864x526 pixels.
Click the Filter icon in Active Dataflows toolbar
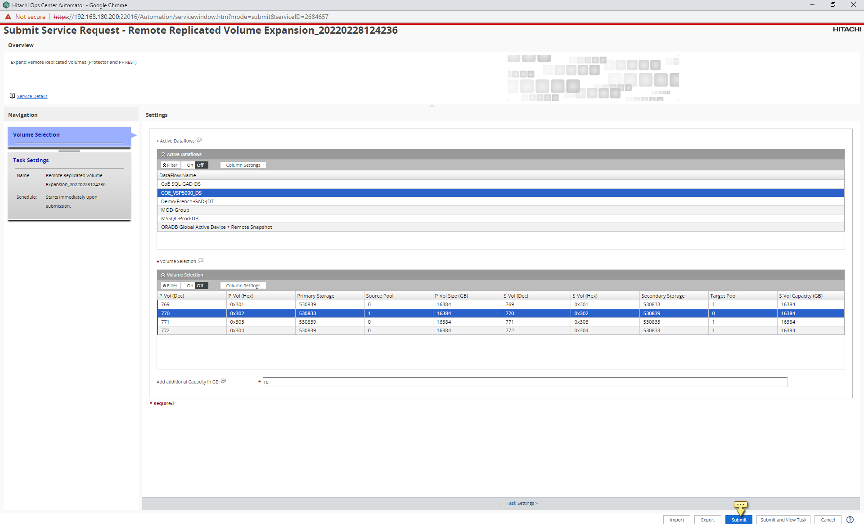click(x=165, y=165)
